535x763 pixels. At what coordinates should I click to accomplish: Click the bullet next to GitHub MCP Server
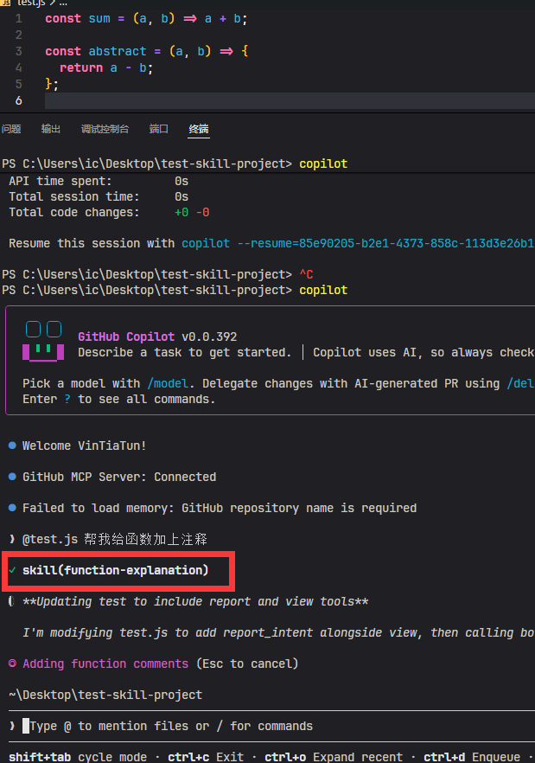click(x=12, y=477)
